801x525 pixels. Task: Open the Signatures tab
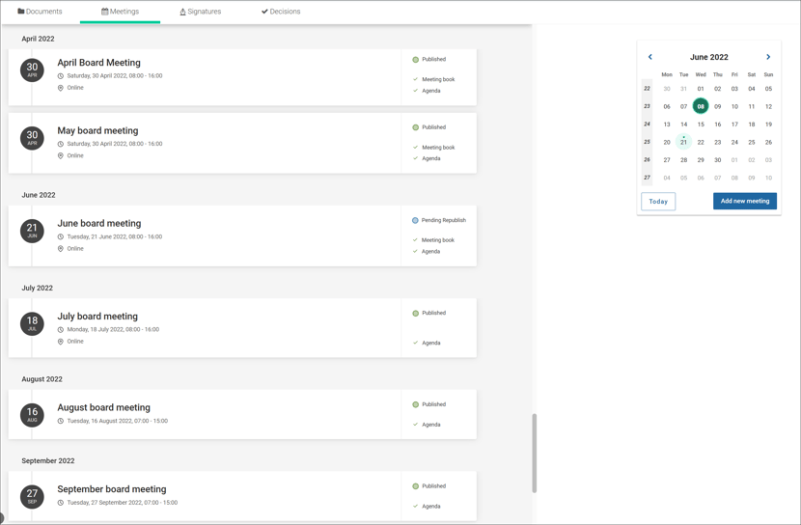pyautogui.click(x=201, y=12)
